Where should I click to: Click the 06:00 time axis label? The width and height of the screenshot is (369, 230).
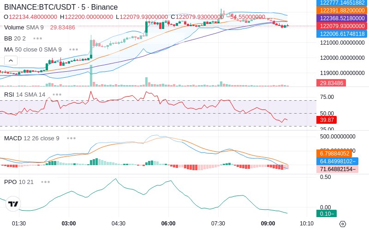point(168,224)
